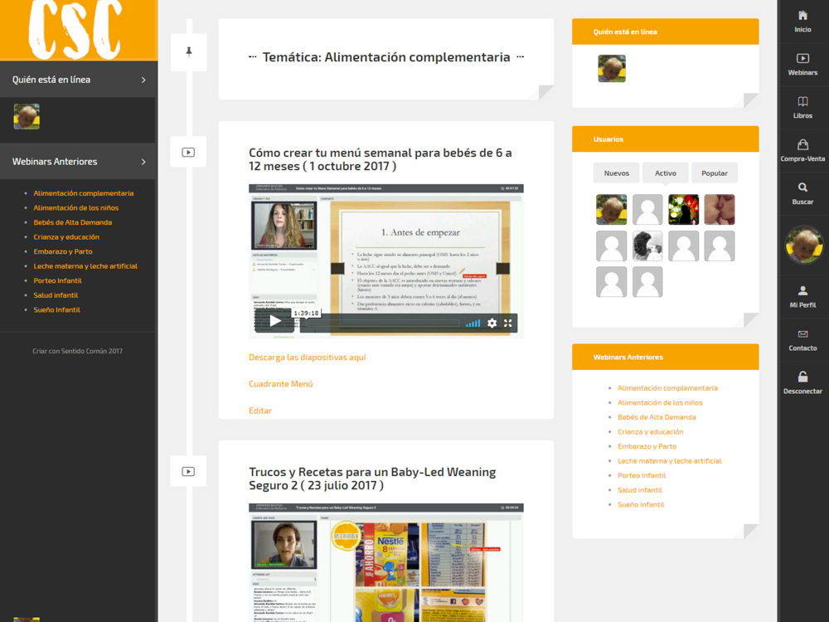Open Alimentación complementaria in right widget
Viewport: 829px width, 622px height.
(x=667, y=387)
